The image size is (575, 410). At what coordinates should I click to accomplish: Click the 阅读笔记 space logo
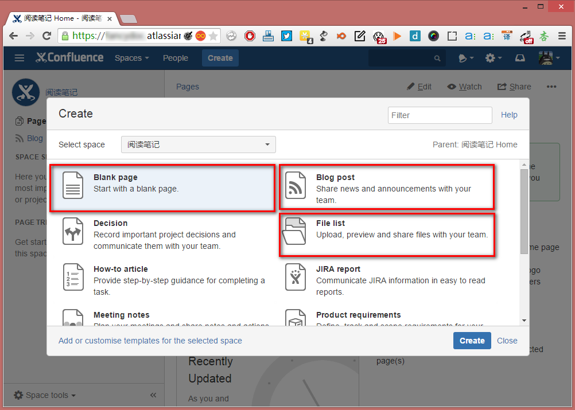[26, 92]
